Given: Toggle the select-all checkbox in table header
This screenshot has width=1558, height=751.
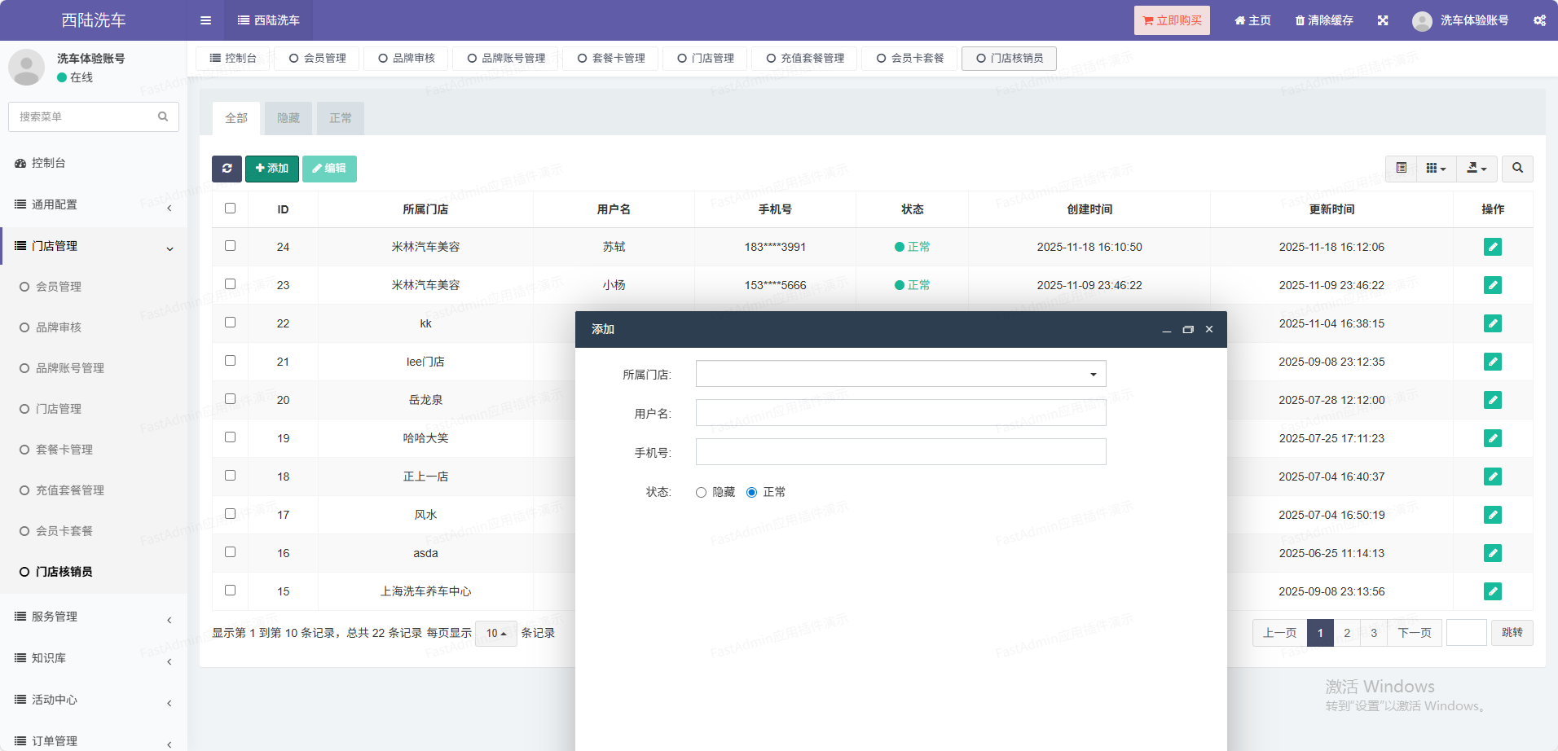Looking at the screenshot, I should [231, 209].
